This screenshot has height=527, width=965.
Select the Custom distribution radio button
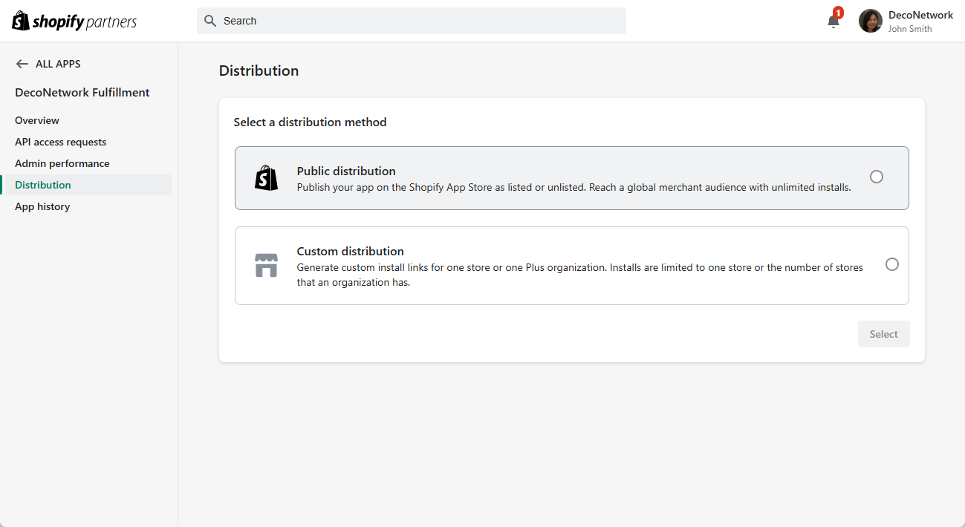point(892,264)
